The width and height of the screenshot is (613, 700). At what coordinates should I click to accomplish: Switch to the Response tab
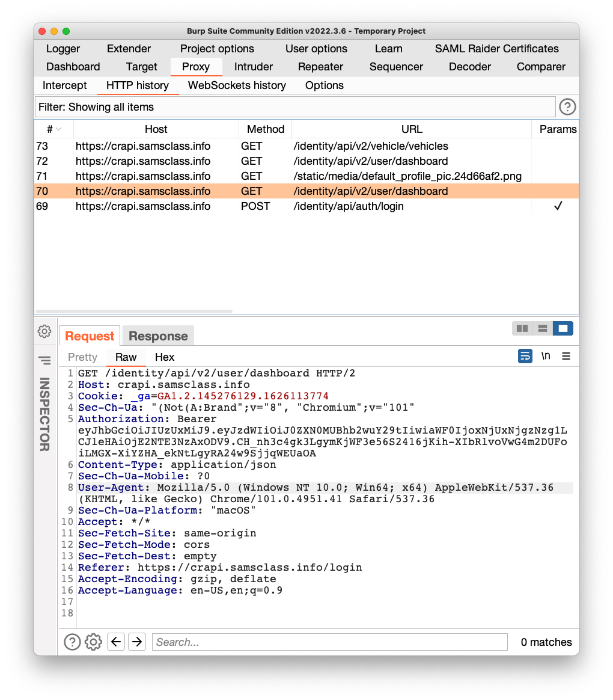click(x=159, y=336)
